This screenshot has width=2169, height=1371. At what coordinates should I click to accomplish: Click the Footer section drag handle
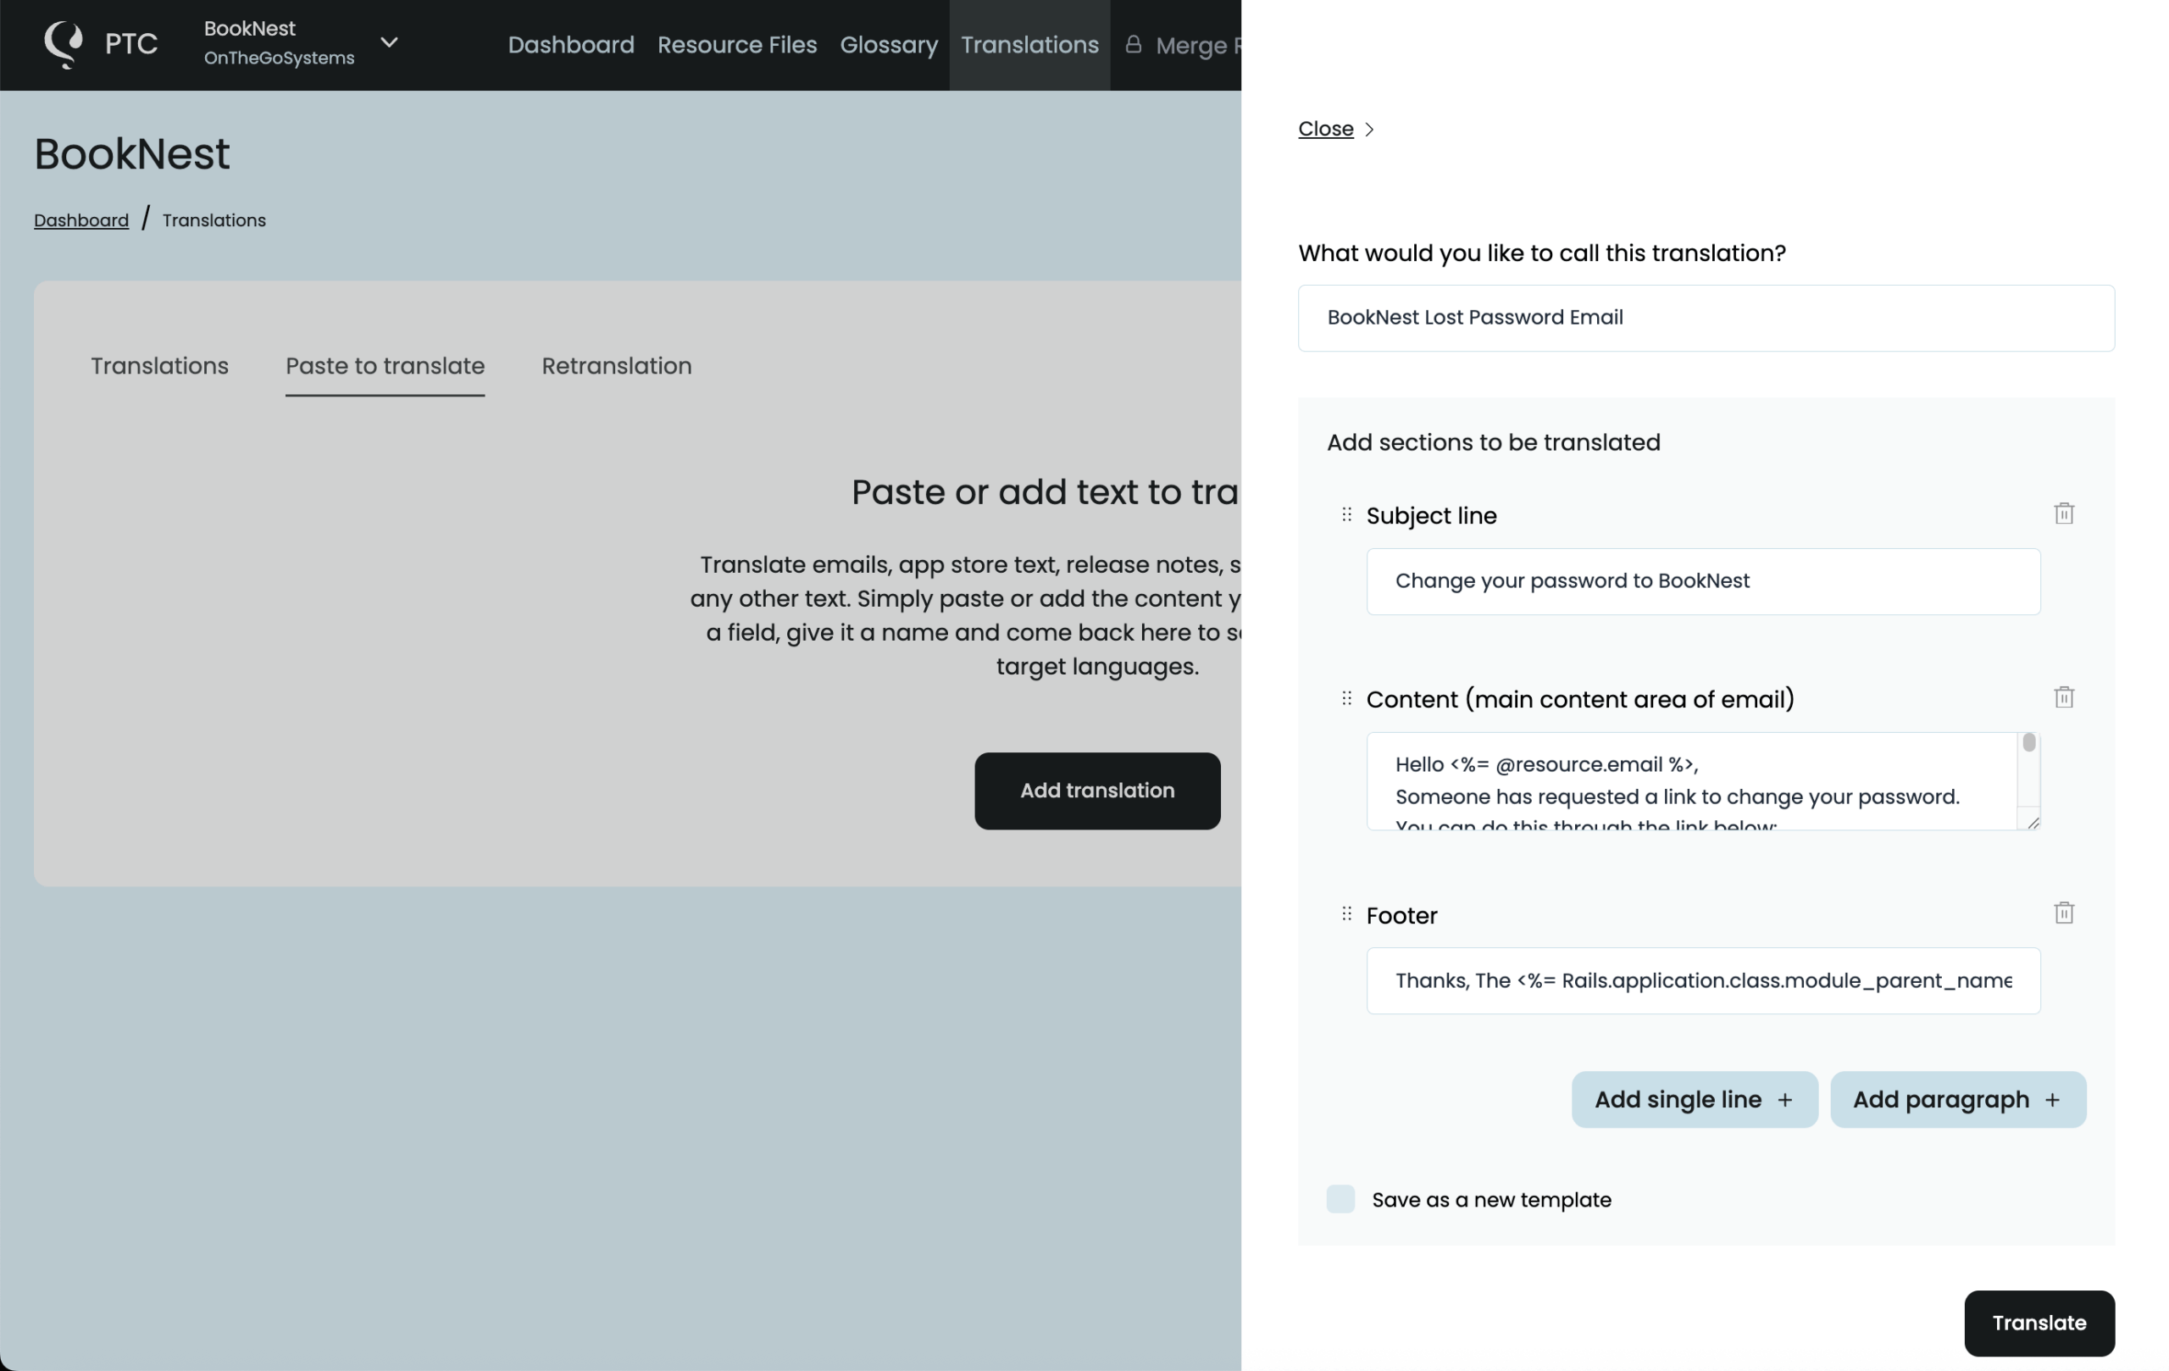(x=1346, y=913)
